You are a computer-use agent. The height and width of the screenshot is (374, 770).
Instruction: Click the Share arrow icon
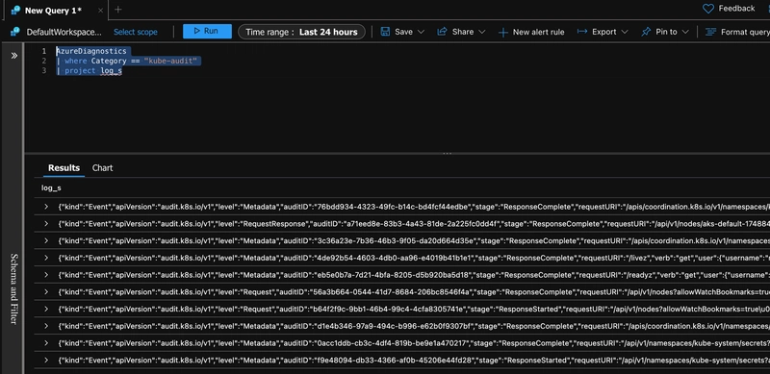(x=442, y=32)
